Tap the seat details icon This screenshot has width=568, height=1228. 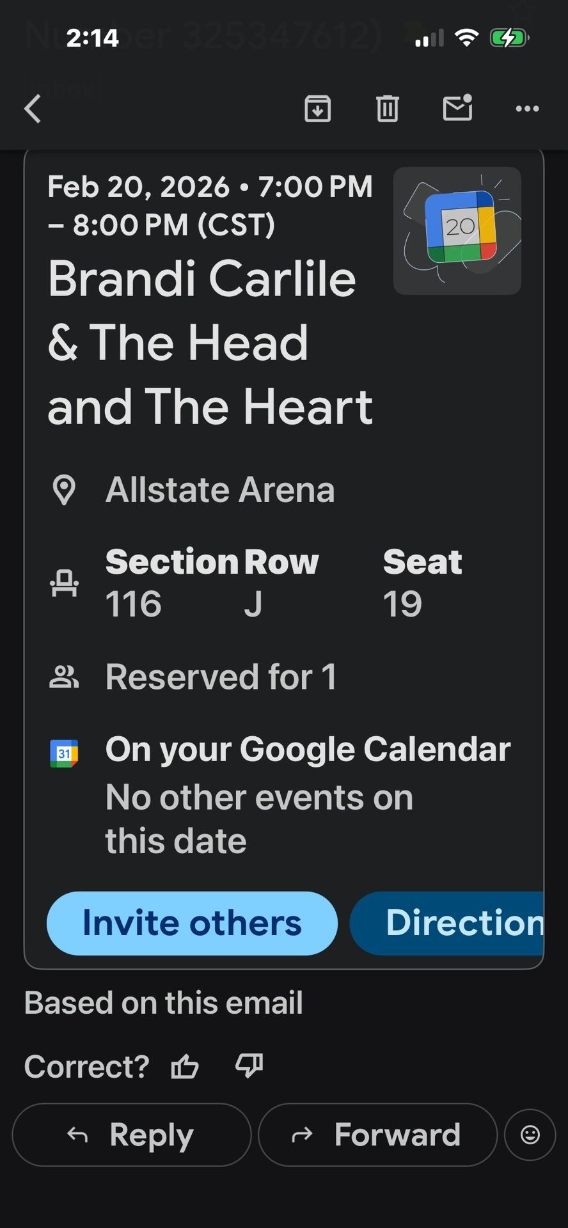click(63, 582)
